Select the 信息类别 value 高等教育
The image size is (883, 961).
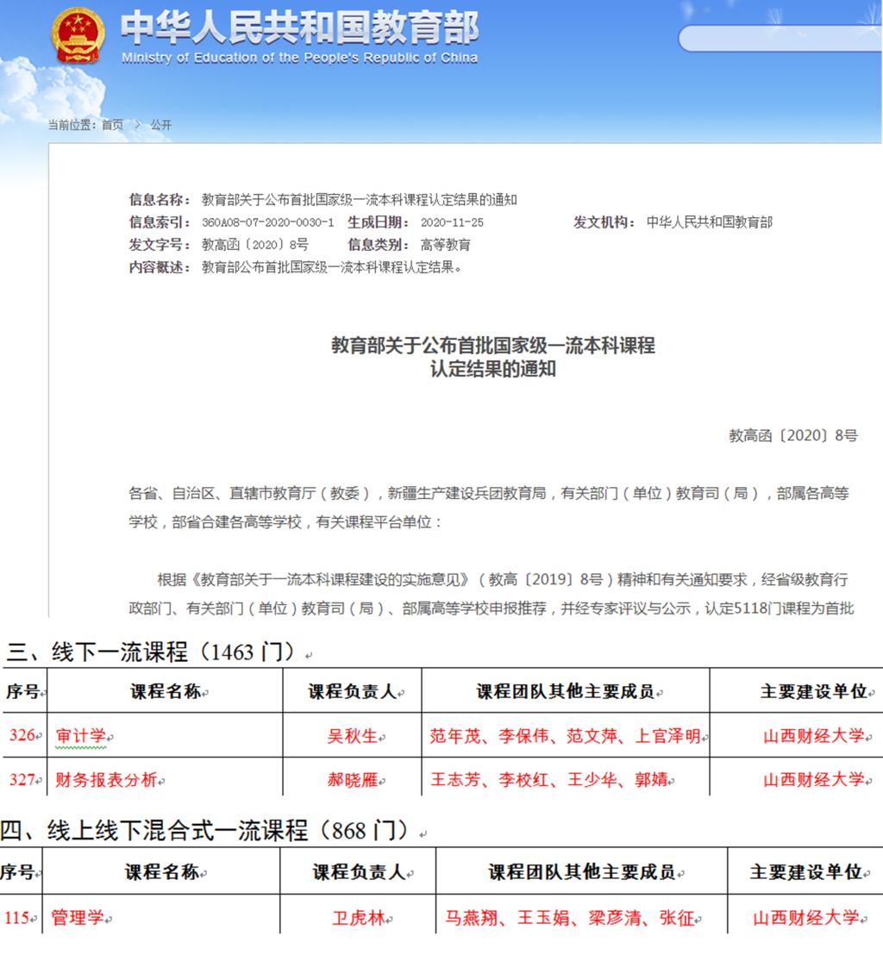click(x=446, y=245)
